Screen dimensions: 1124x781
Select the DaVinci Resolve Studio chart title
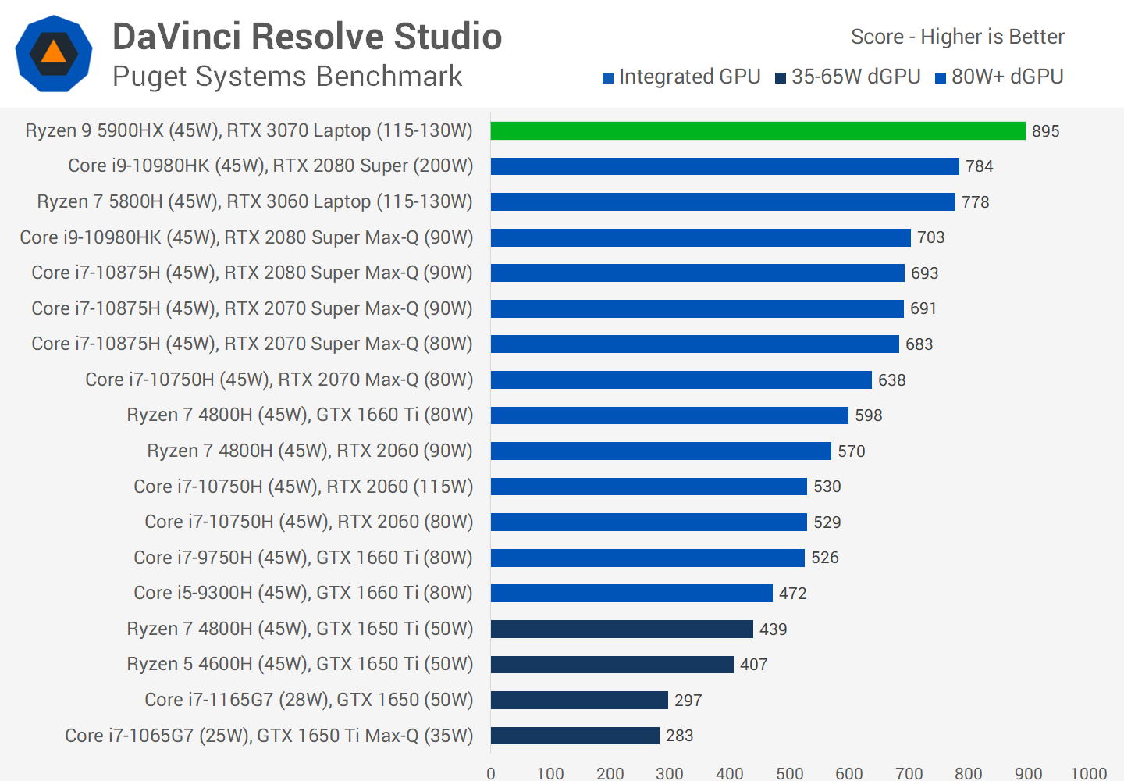tap(307, 37)
